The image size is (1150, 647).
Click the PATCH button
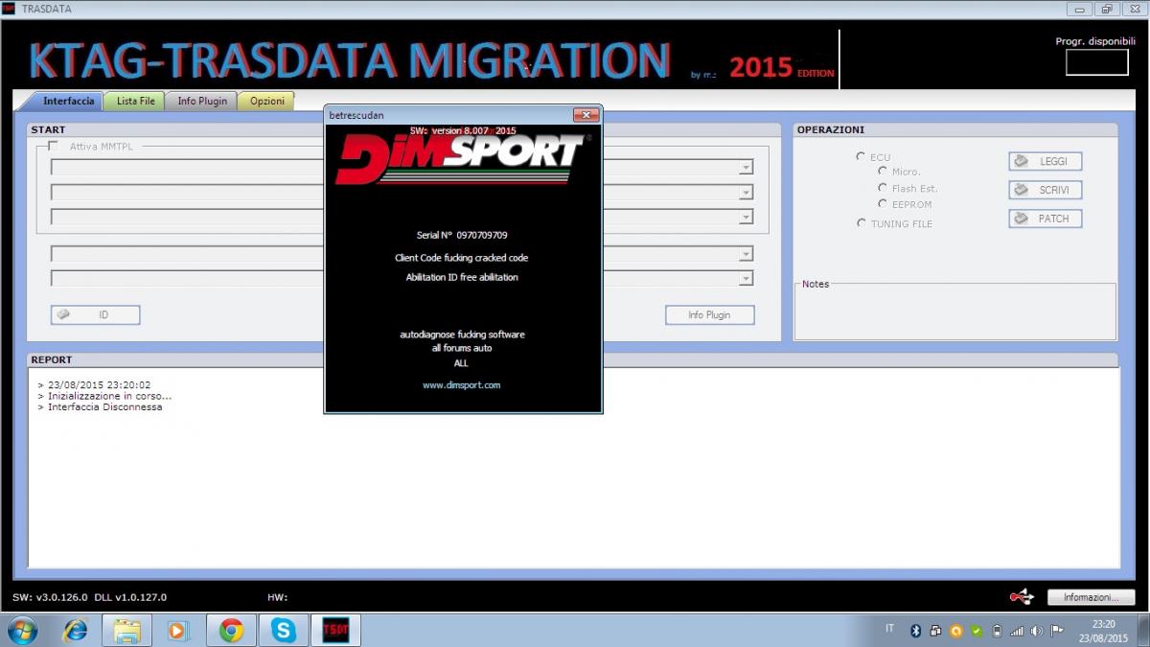[x=1046, y=219]
